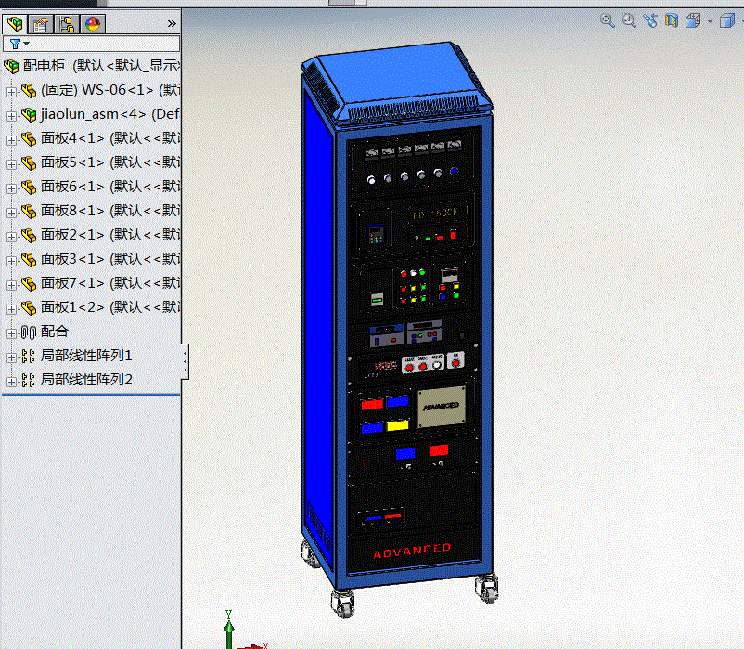Screen dimensions: 744x649
Task: Open the DisplayManager colored sphere tab
Action: (x=92, y=24)
